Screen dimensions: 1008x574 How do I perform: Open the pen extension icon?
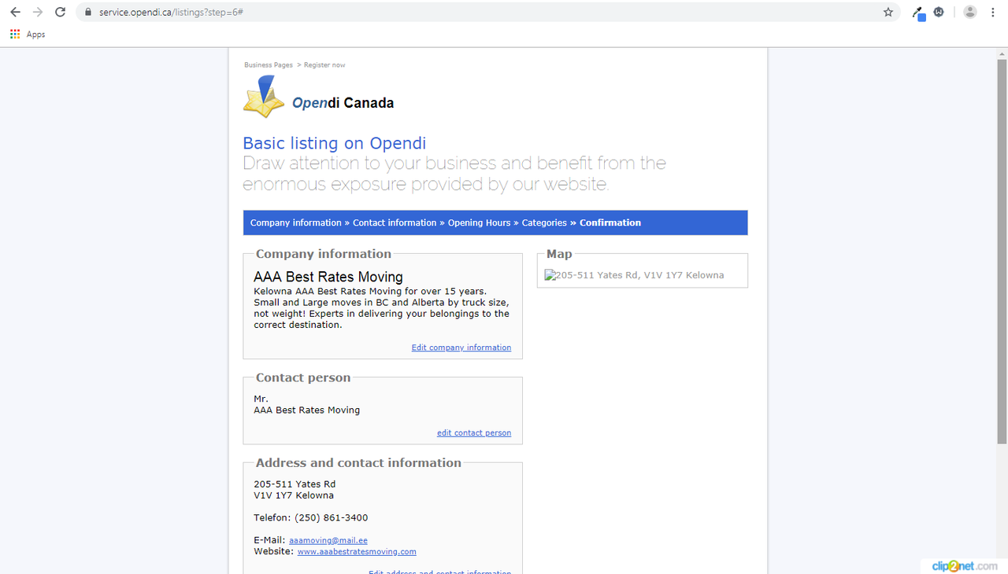(918, 13)
